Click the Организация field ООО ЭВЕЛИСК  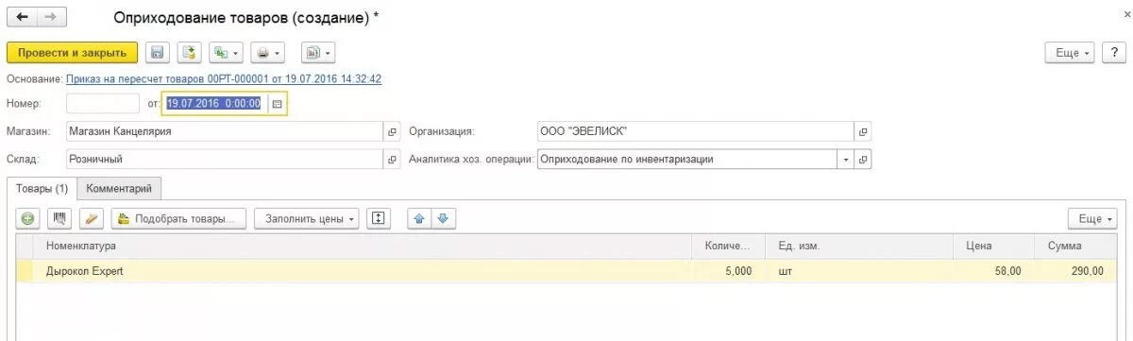click(x=695, y=131)
